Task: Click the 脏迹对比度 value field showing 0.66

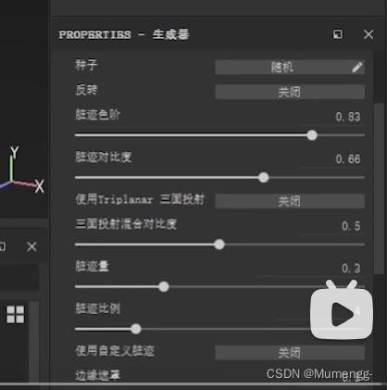Action: [348, 159]
